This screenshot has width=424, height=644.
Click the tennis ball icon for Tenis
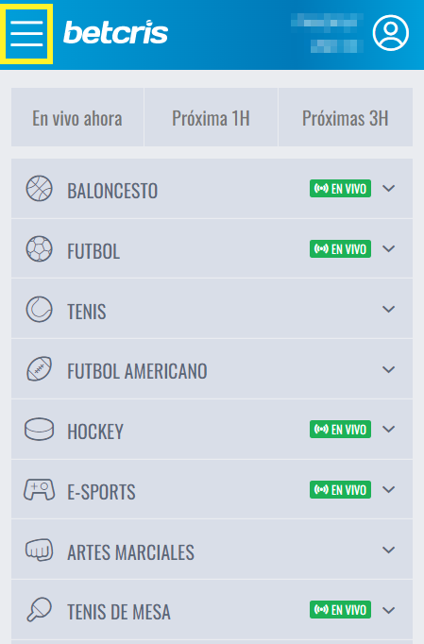(39, 310)
